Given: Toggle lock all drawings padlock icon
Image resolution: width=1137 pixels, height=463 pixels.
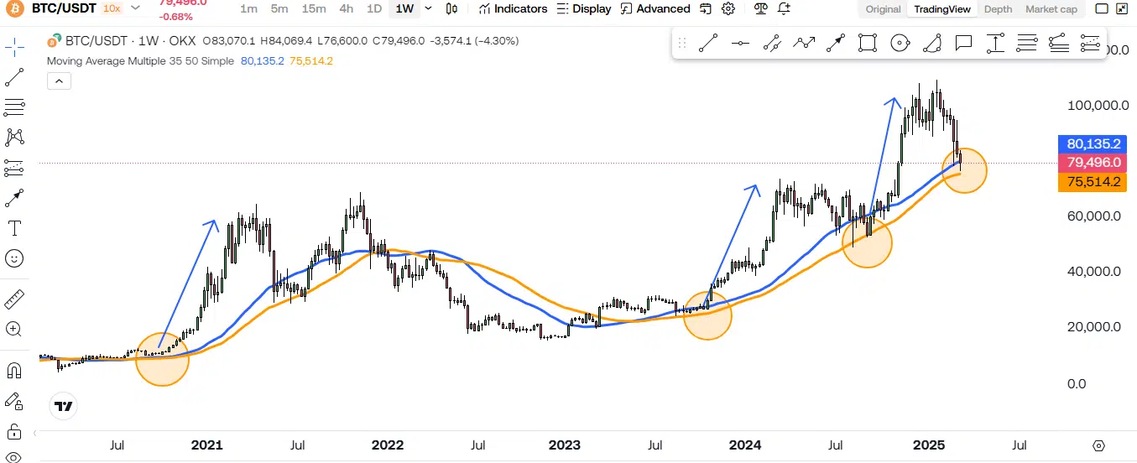Looking at the screenshot, I should click(14, 432).
